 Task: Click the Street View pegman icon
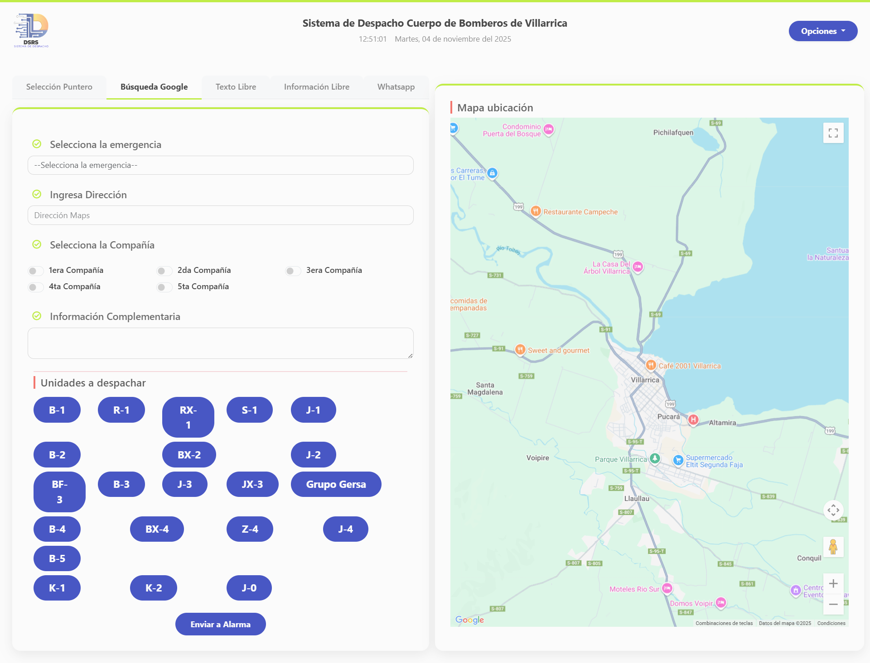(833, 547)
